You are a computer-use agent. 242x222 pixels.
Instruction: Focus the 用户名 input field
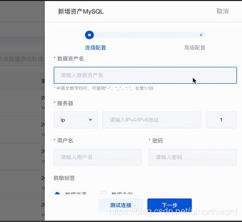[x=97, y=157]
